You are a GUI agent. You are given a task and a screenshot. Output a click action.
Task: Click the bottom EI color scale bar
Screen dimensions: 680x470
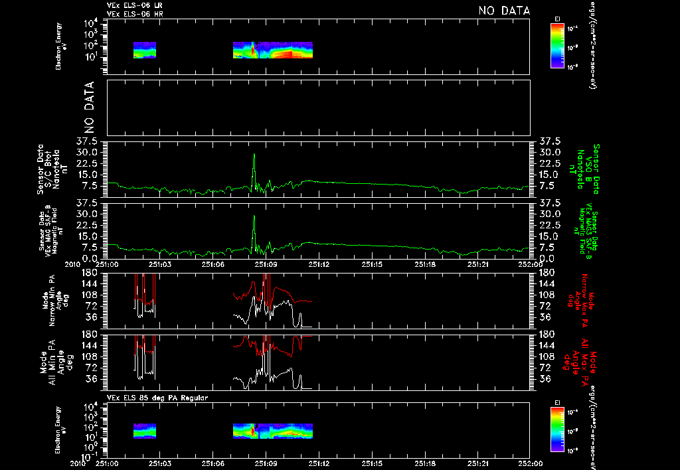tap(557, 430)
